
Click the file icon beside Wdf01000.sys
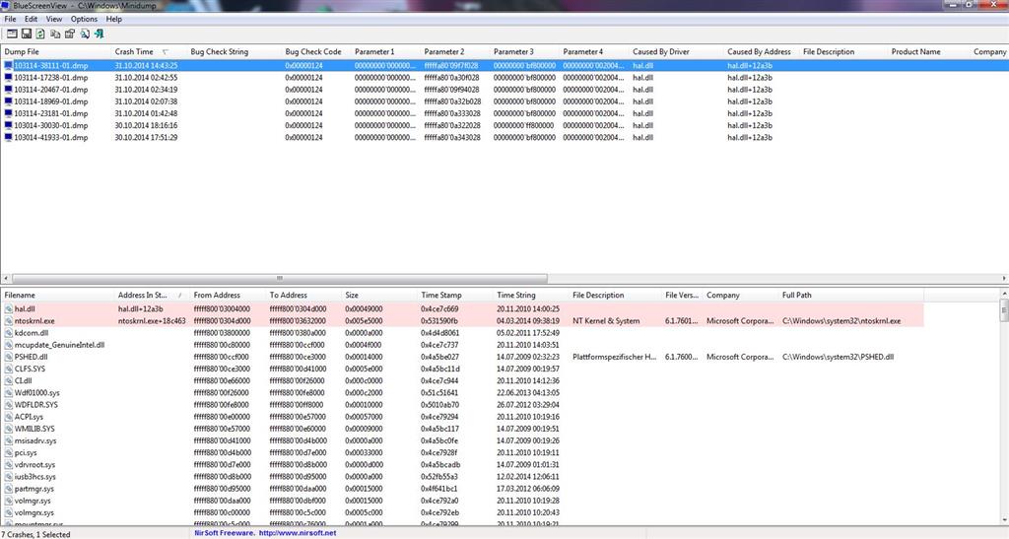[8, 393]
